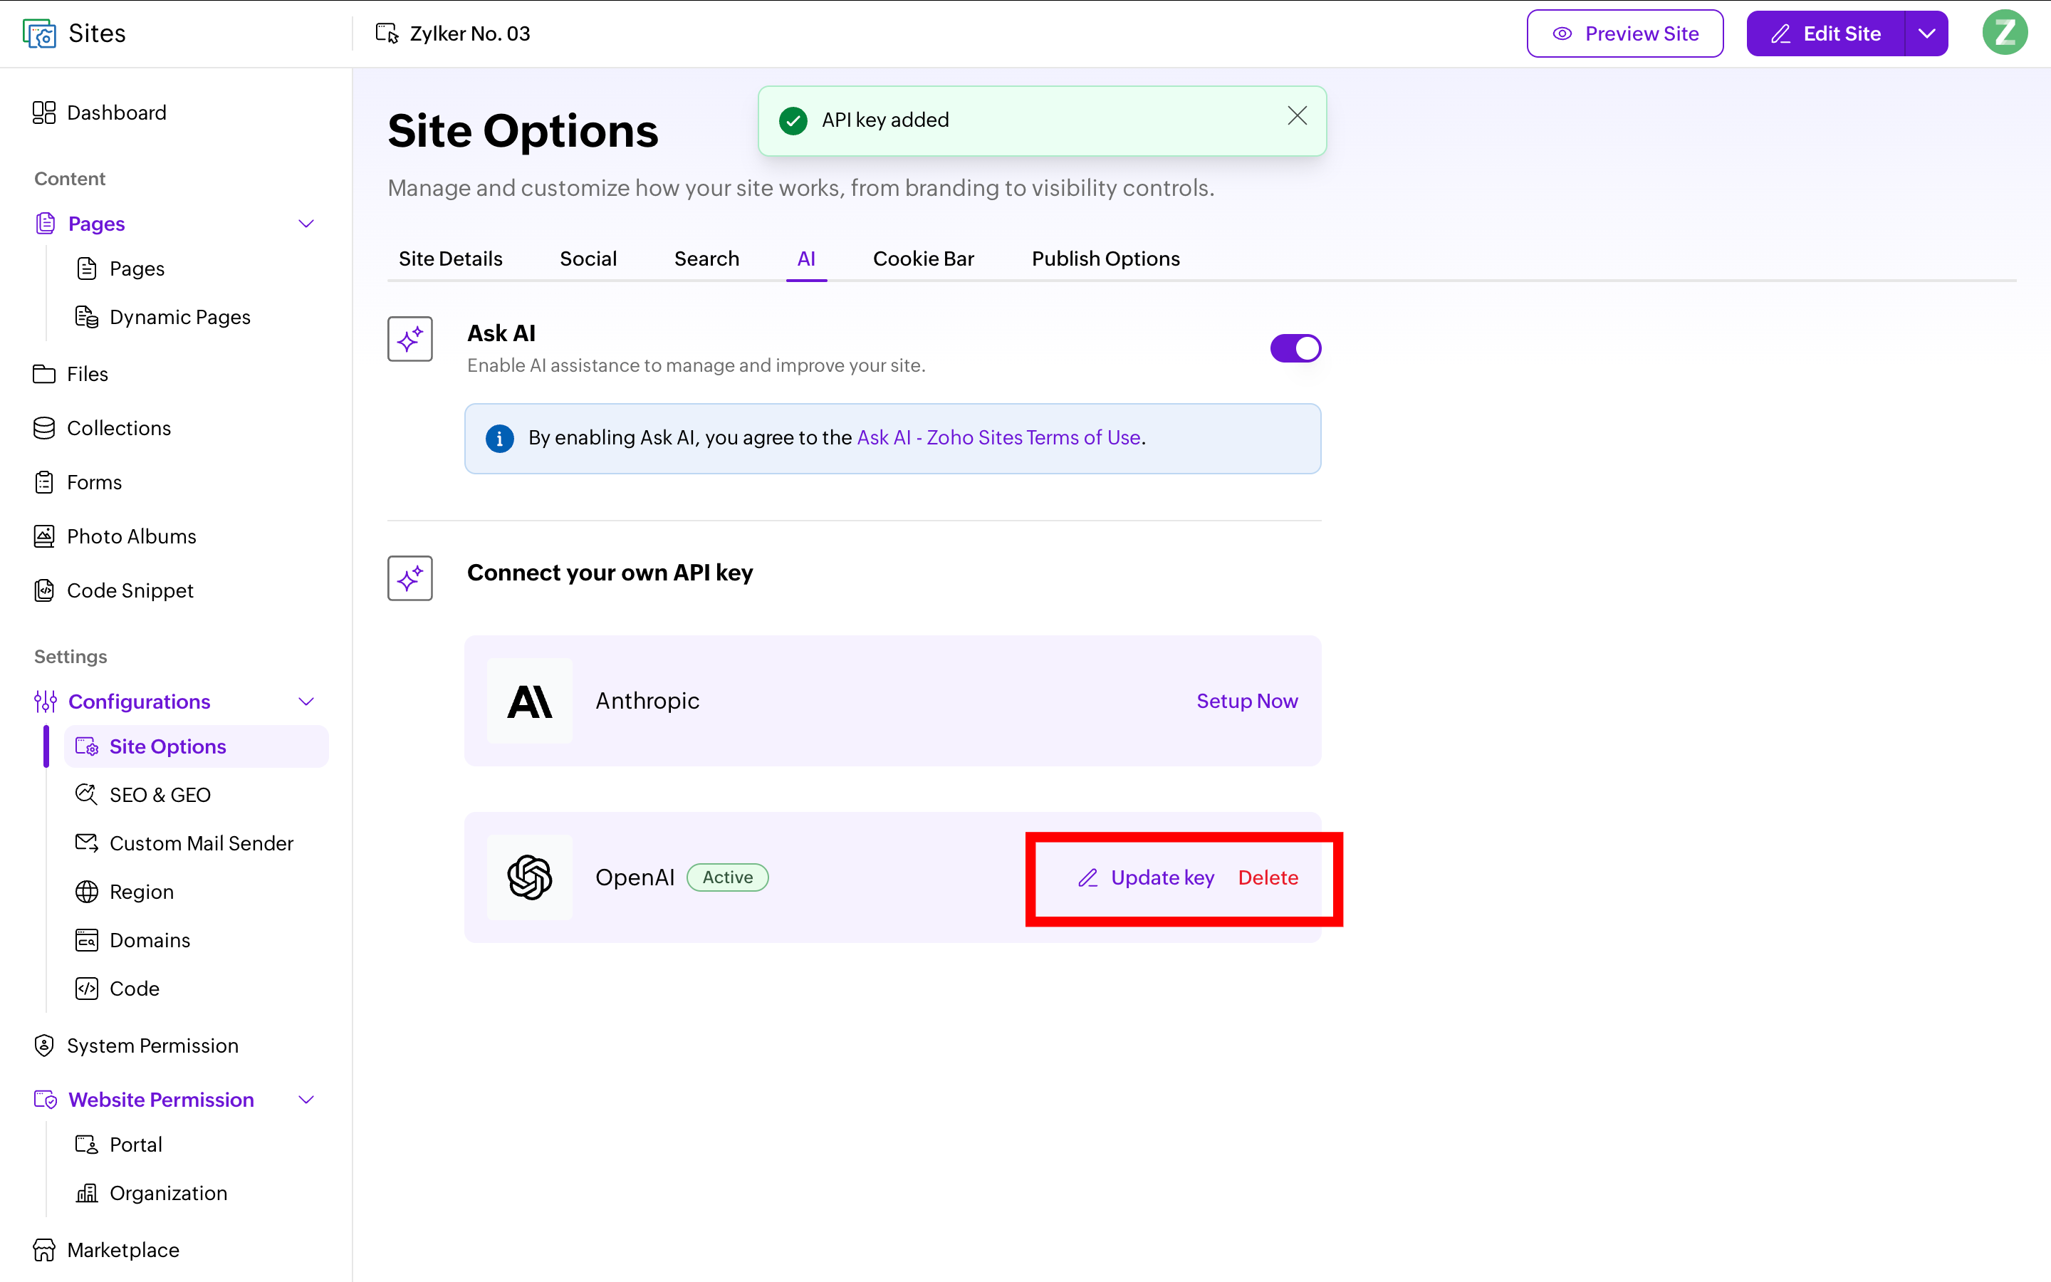Click the Code Snippet icon
Viewport: 2051px width, 1282px height.
(x=44, y=590)
